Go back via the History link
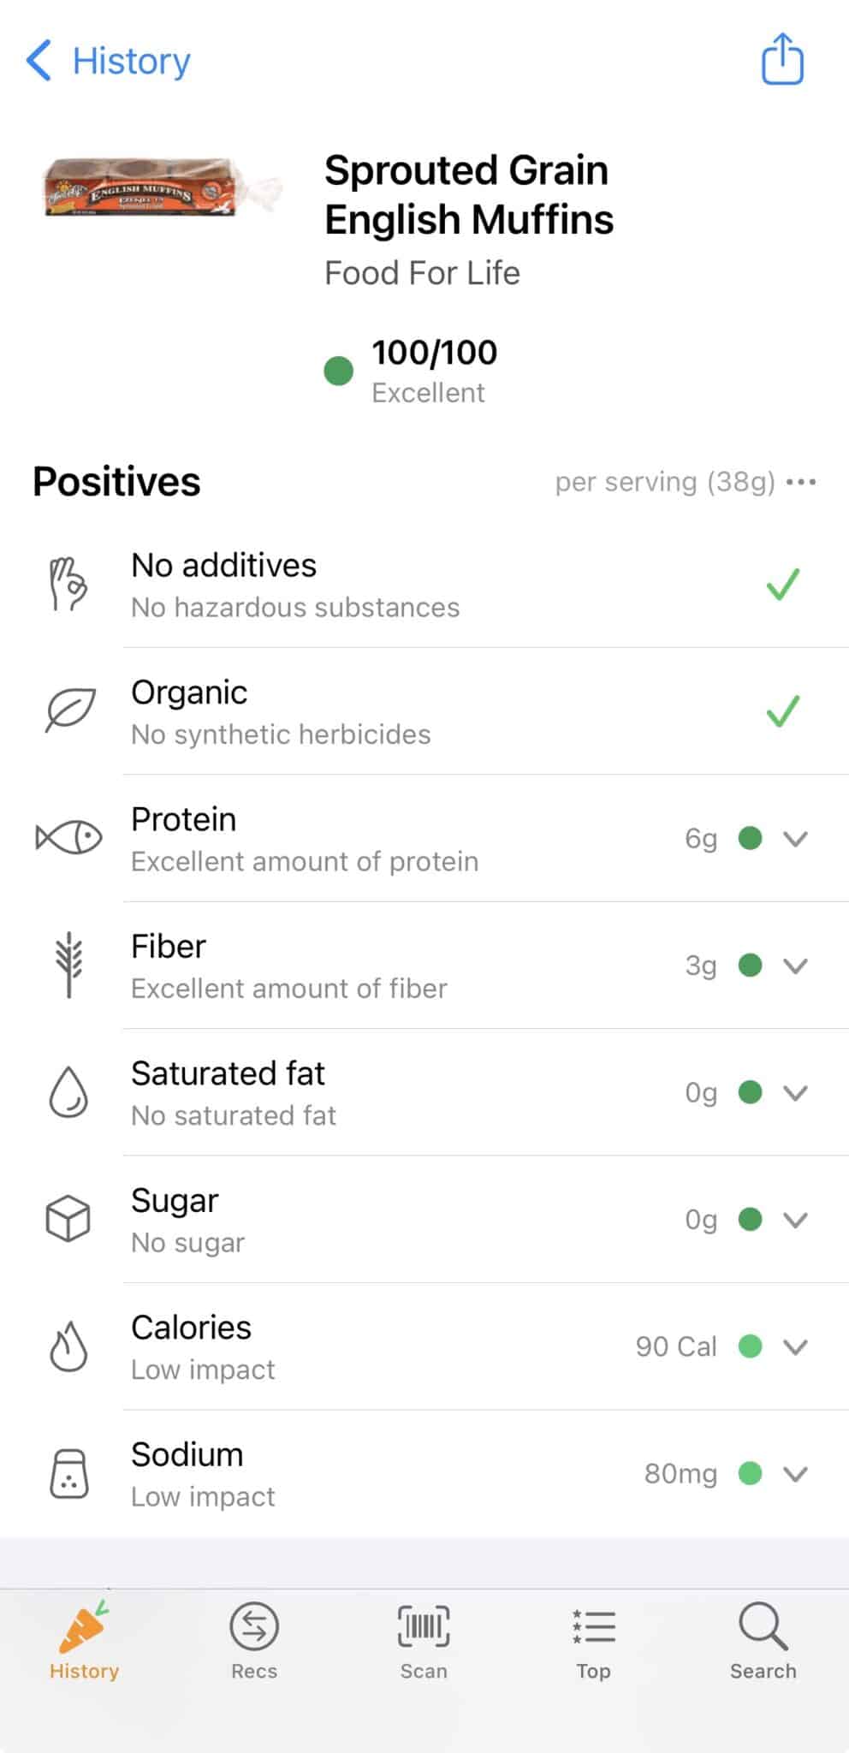The image size is (849, 1753). 131,61
